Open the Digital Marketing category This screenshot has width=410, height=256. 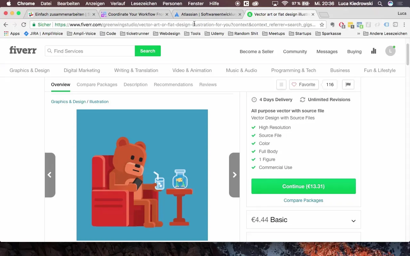(82, 70)
